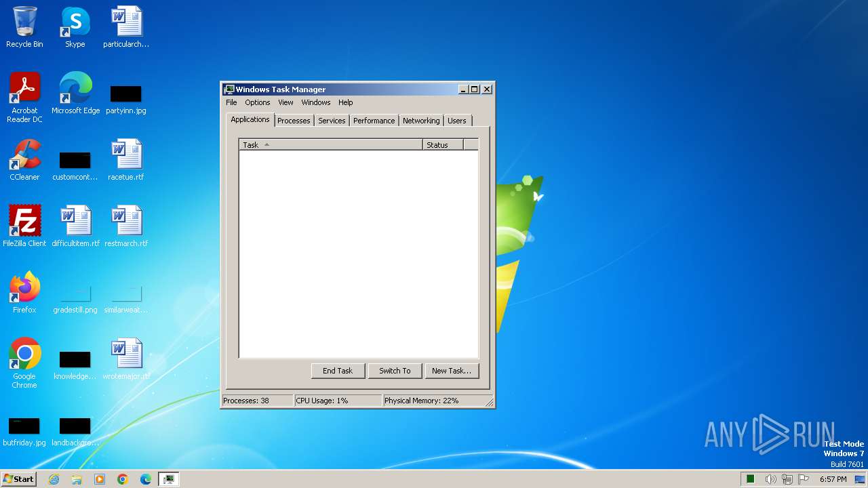Open CCleaner desktop shortcut
Screen dimensions: 868x488
[24, 160]
